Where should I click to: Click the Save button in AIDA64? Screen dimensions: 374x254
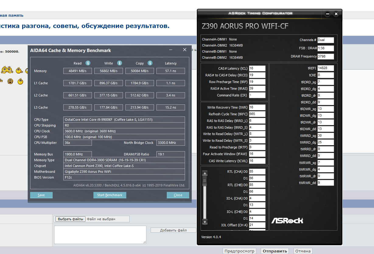41,195
